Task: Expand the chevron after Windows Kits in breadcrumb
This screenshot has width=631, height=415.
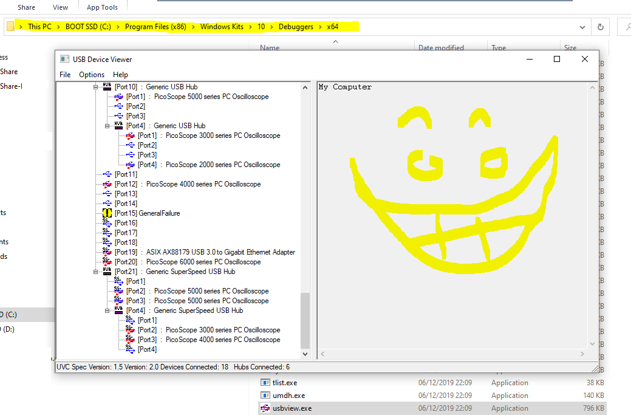Action: point(250,27)
